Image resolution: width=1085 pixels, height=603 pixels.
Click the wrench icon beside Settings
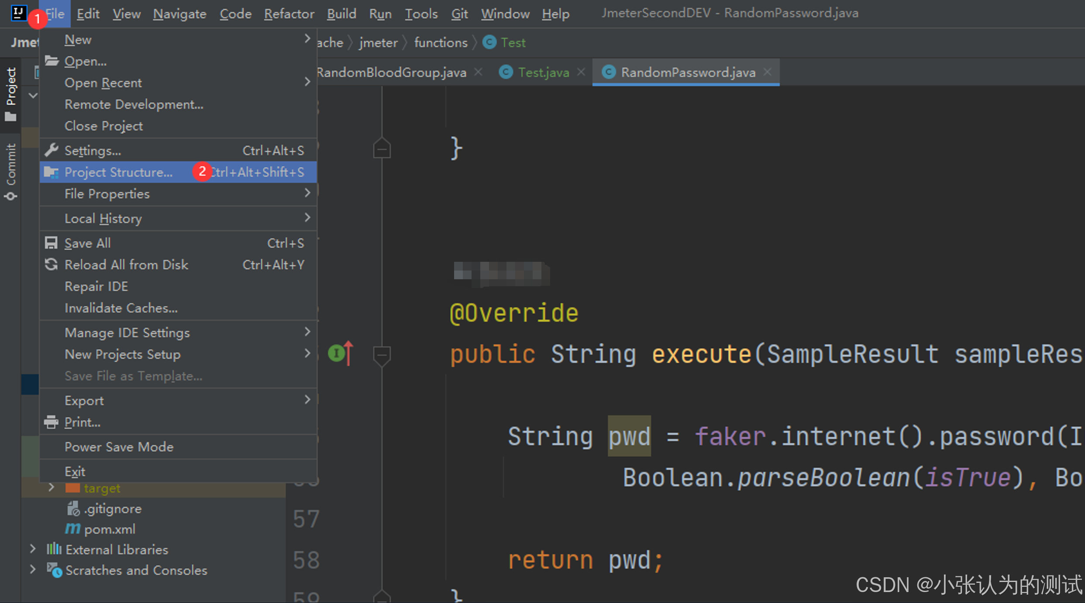[x=52, y=150]
